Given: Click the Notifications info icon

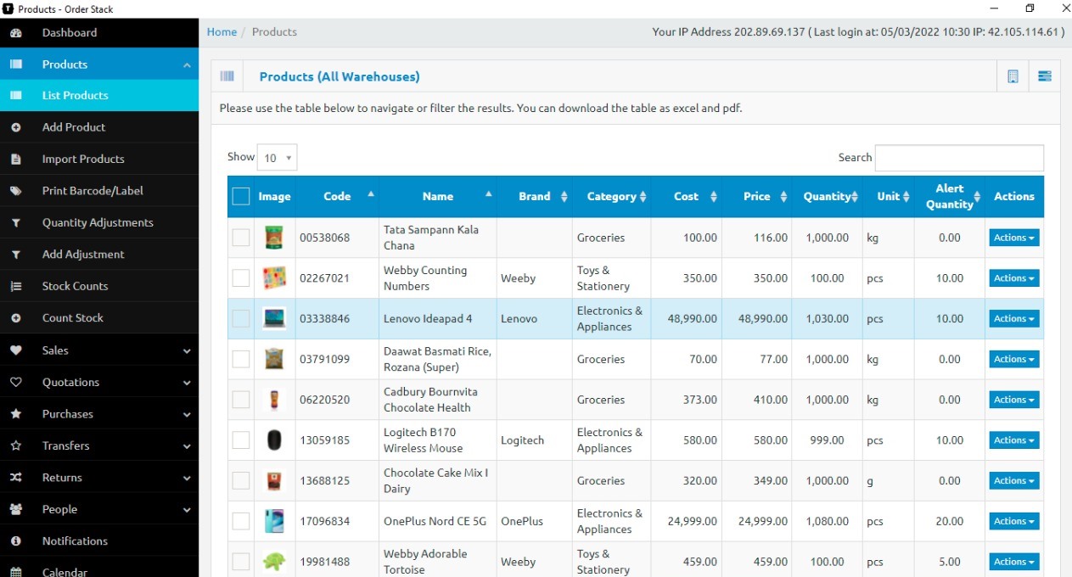Looking at the screenshot, I should pos(15,541).
